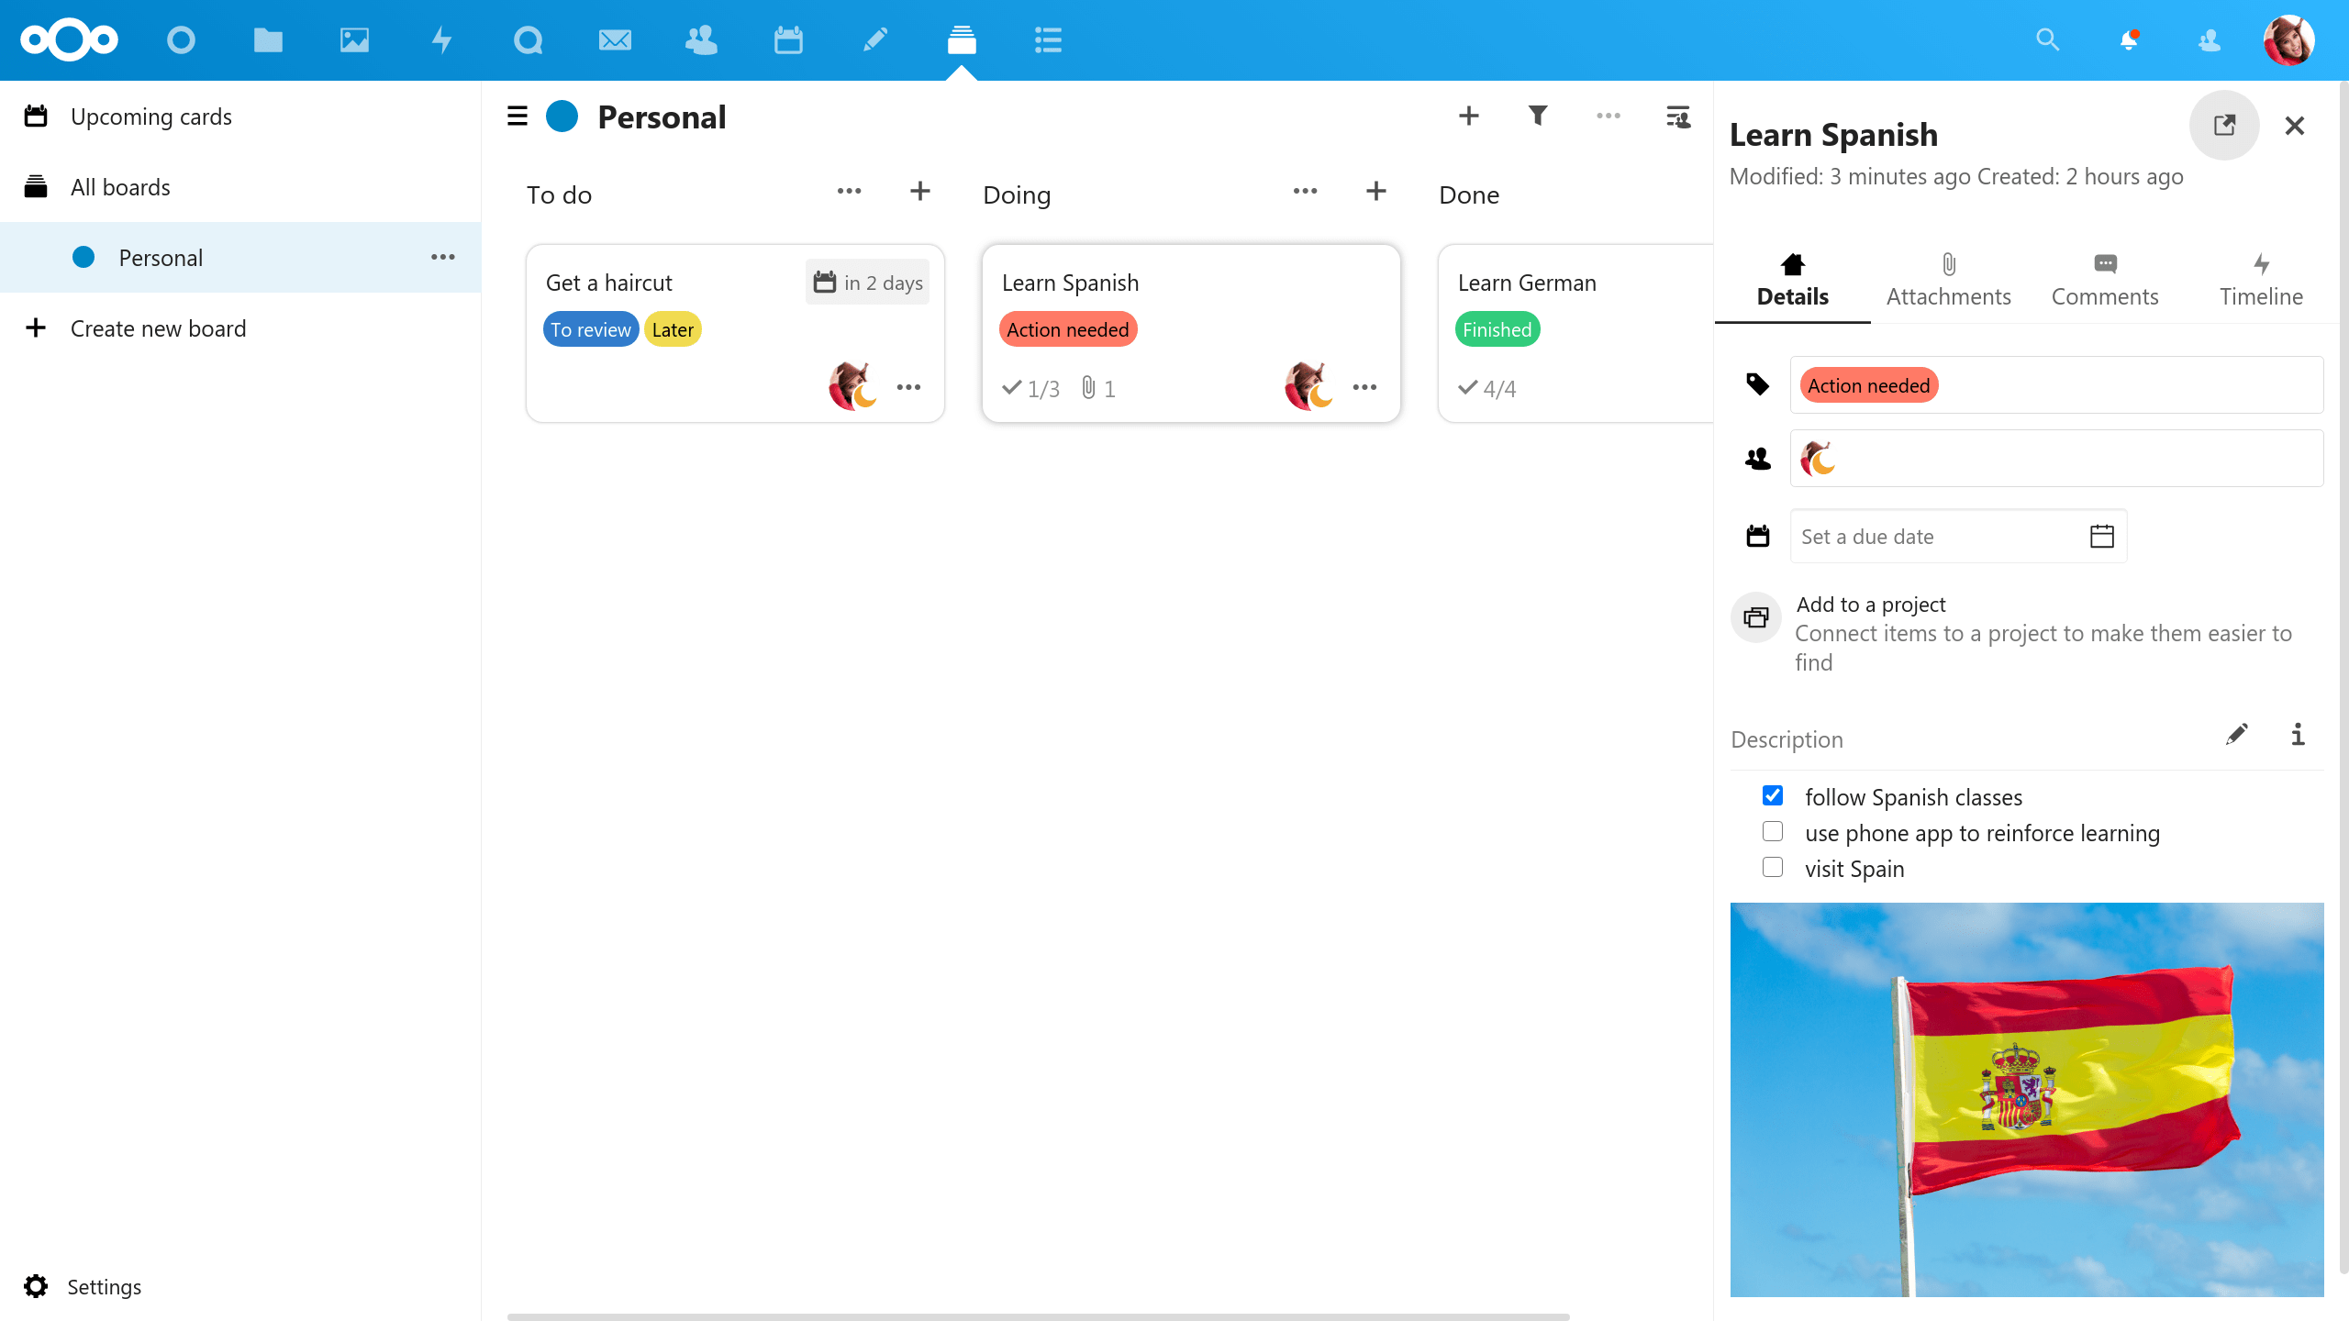Image resolution: width=2349 pixels, height=1321 pixels.
Task: Click the due date input field
Action: [1936, 536]
